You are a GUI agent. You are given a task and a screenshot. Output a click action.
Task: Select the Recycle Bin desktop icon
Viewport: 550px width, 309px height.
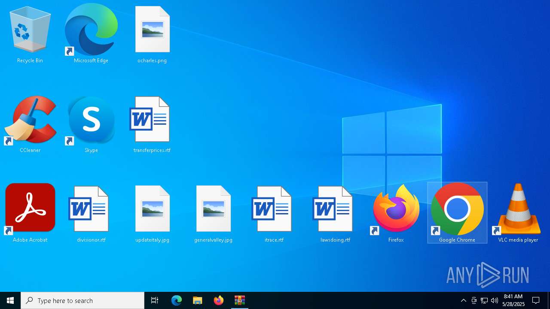point(30,34)
